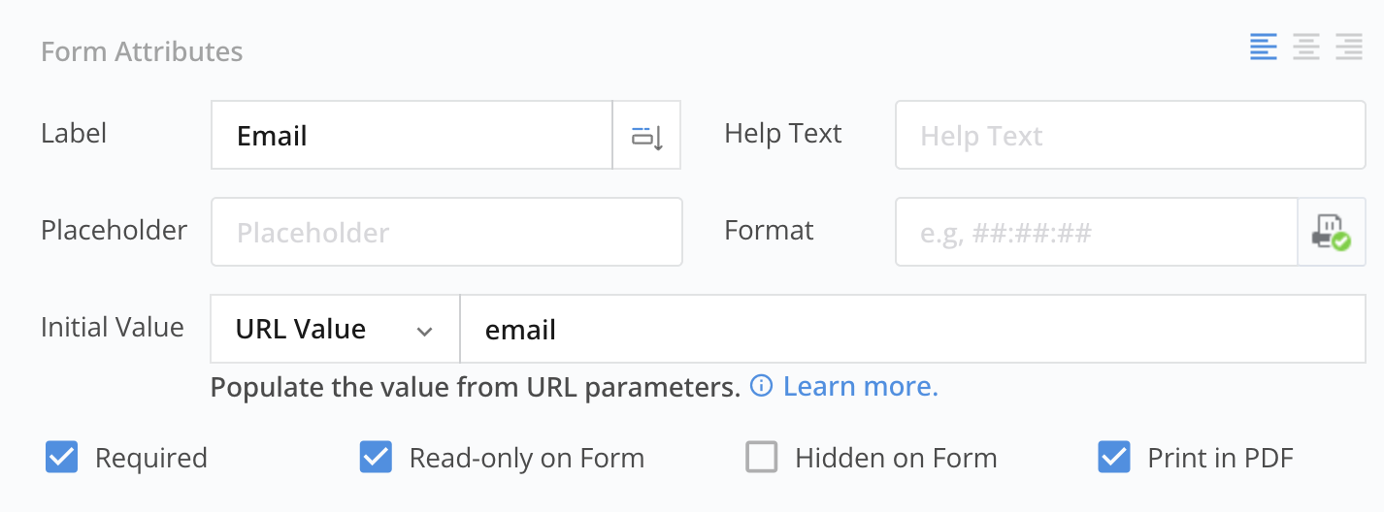Image resolution: width=1384 pixels, height=512 pixels.
Task: Click the Form Attributes section heading
Action: click(142, 51)
